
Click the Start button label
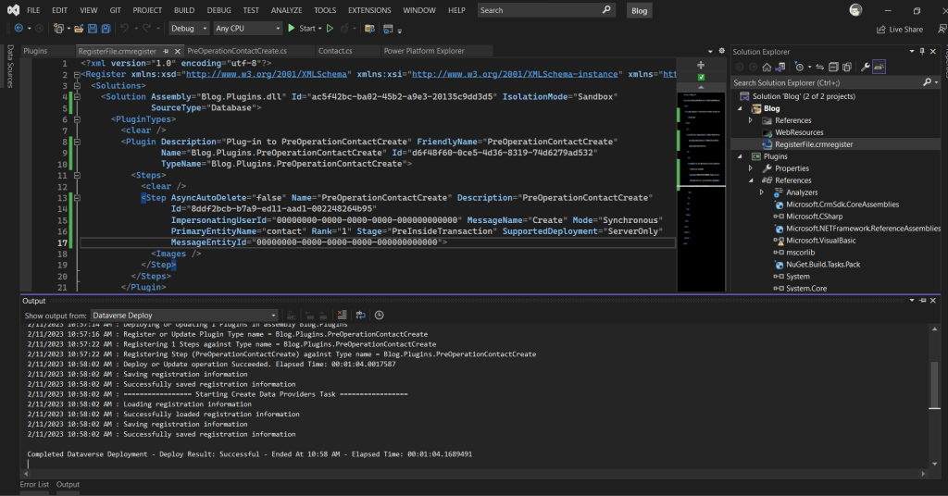pos(307,29)
